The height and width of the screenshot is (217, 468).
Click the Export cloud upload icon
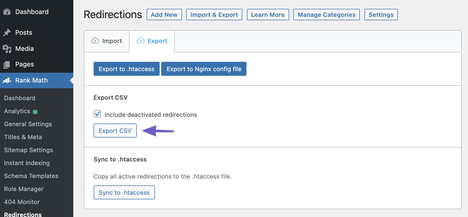click(141, 41)
